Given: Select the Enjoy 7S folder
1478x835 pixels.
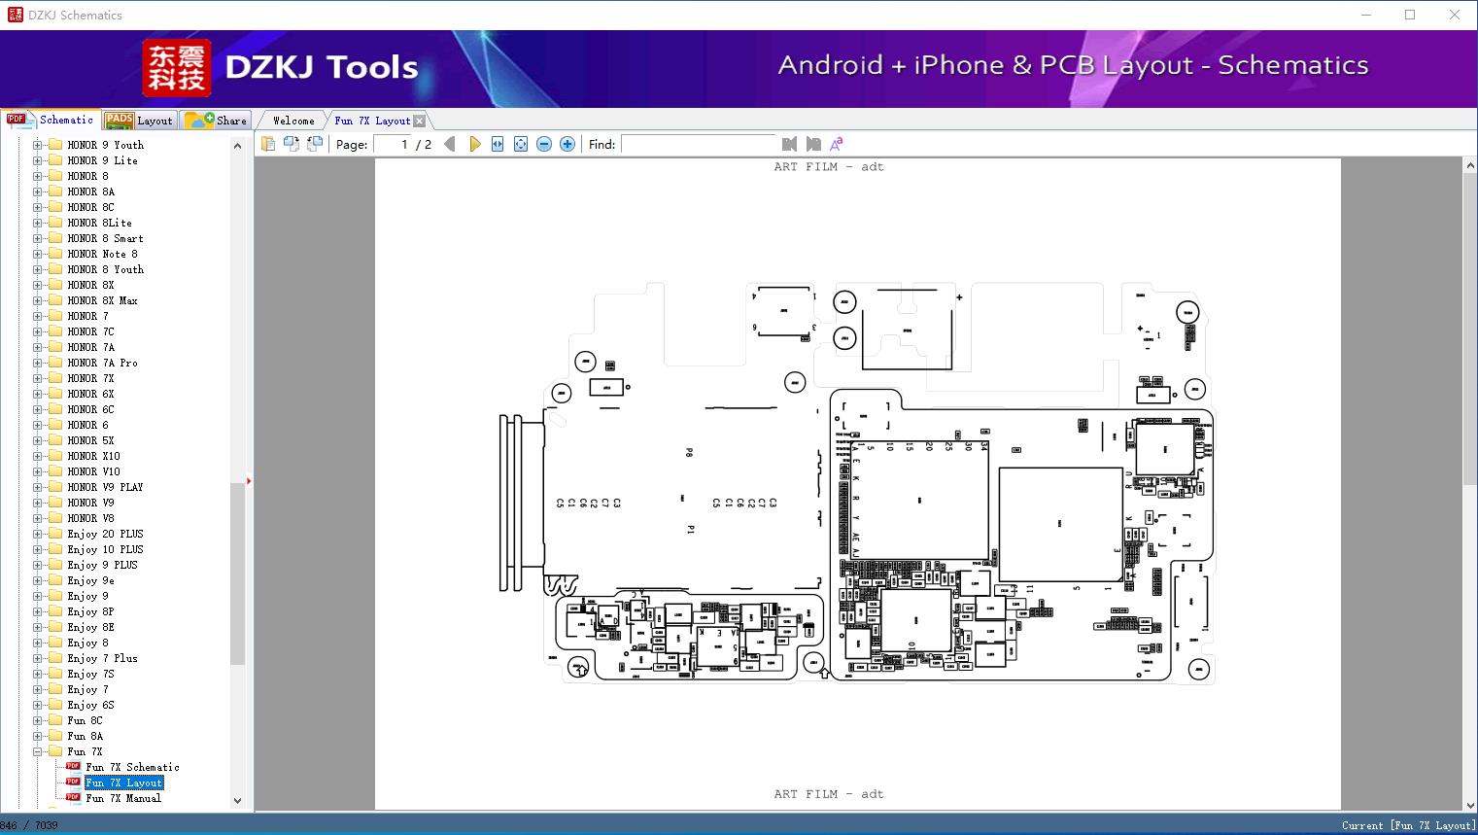Looking at the screenshot, I should pos(90,674).
